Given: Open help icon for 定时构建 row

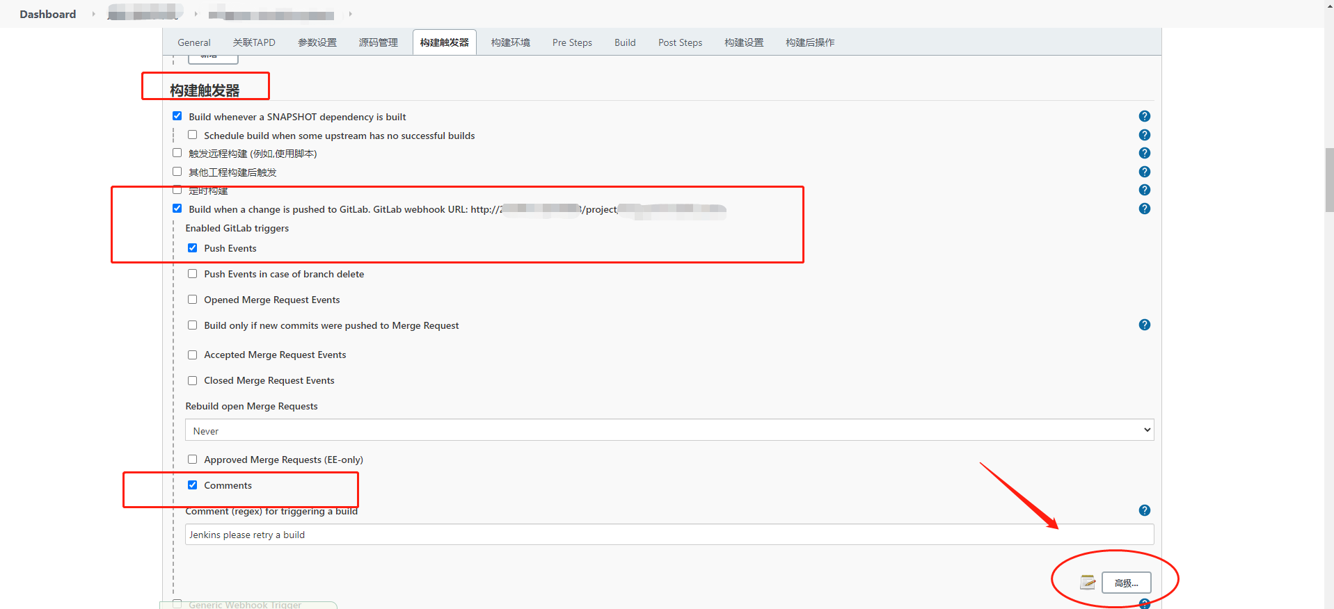Looking at the screenshot, I should pyautogui.click(x=1144, y=190).
